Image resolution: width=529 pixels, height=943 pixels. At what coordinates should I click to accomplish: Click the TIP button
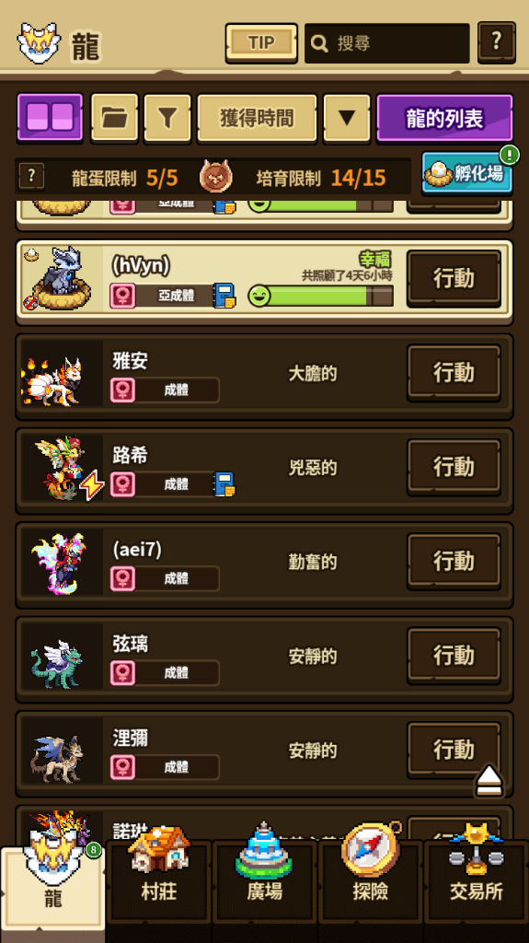tap(261, 42)
